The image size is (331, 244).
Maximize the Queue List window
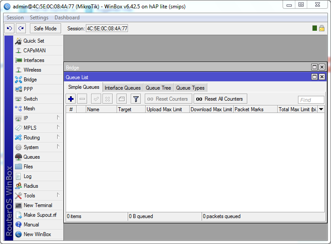[314, 77]
